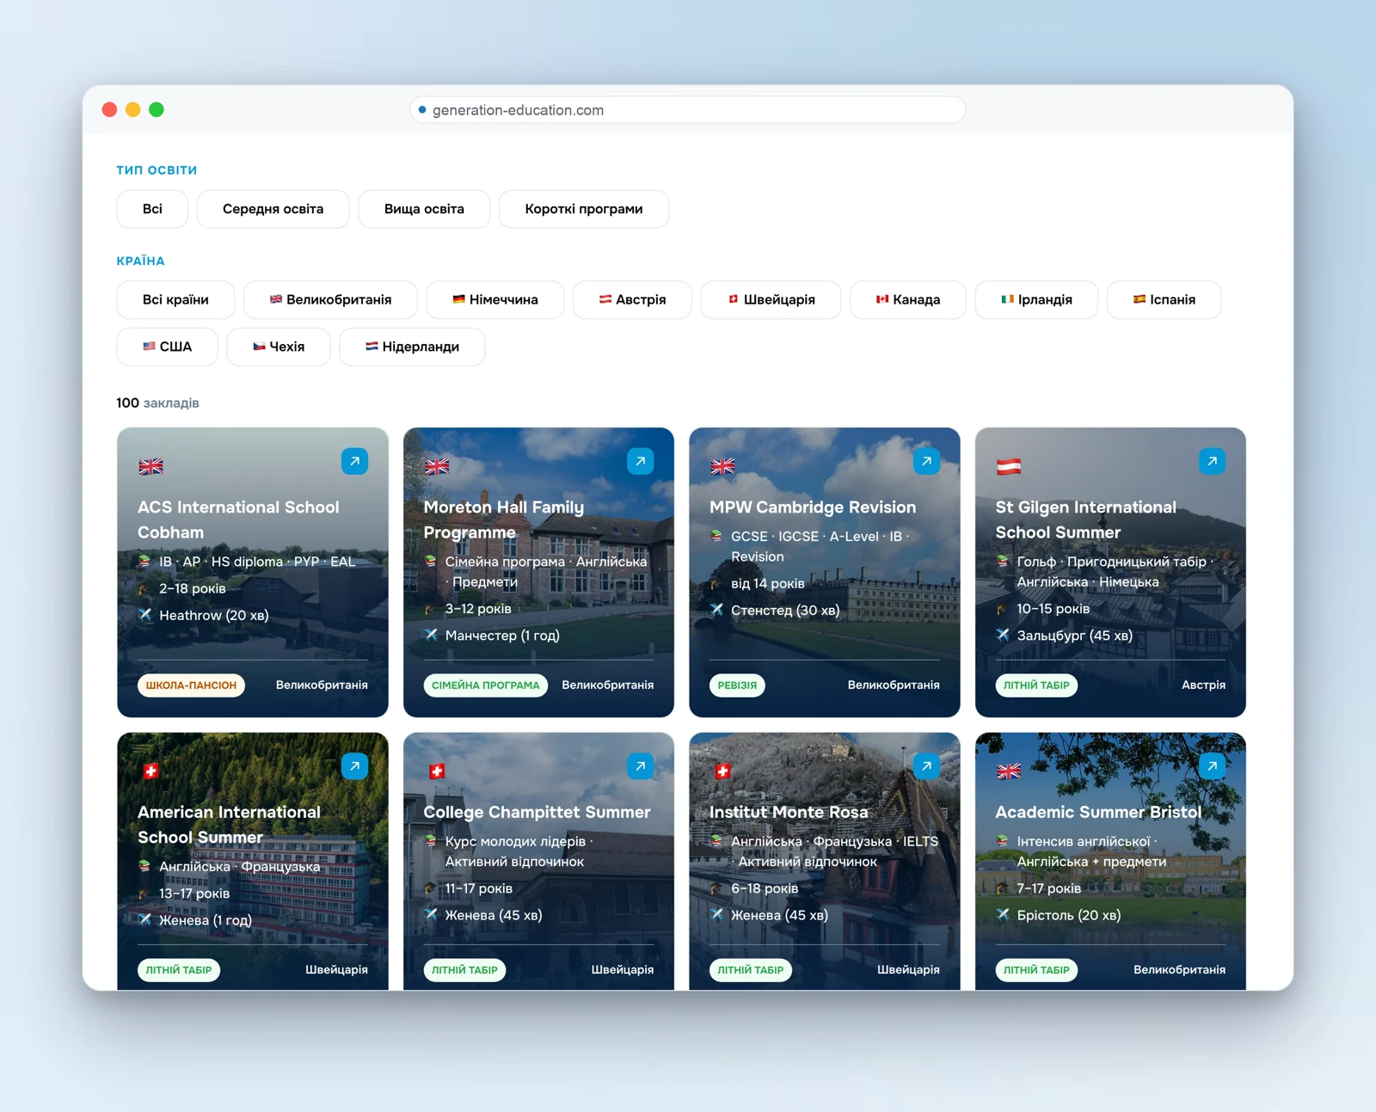Open Academic Summer Bristol title
Image resolution: width=1376 pixels, height=1112 pixels.
pos(1098,812)
